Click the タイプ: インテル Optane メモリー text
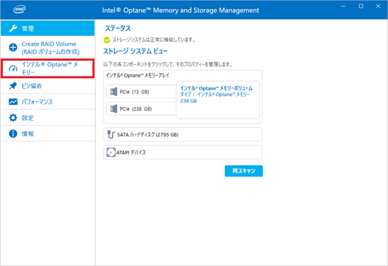The image size is (388, 266). 215,95
